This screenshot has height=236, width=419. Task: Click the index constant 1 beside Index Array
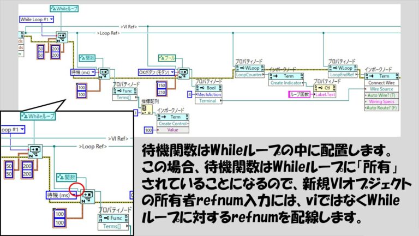[136, 113]
